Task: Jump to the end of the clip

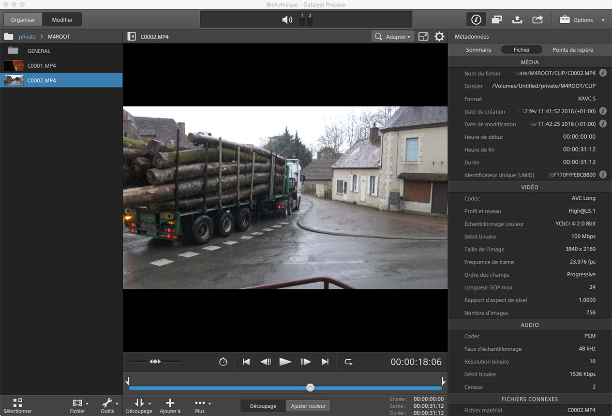Action: tap(325, 362)
